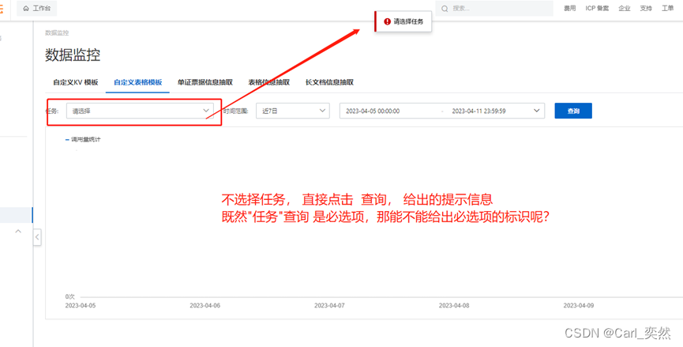The image size is (683, 347).
Task: Open the 工作台 home button
Action: click(x=36, y=8)
